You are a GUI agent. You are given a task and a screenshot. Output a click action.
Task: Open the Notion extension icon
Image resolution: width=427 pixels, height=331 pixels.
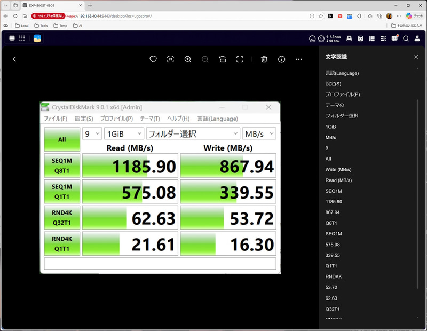pyautogui.click(x=330, y=16)
